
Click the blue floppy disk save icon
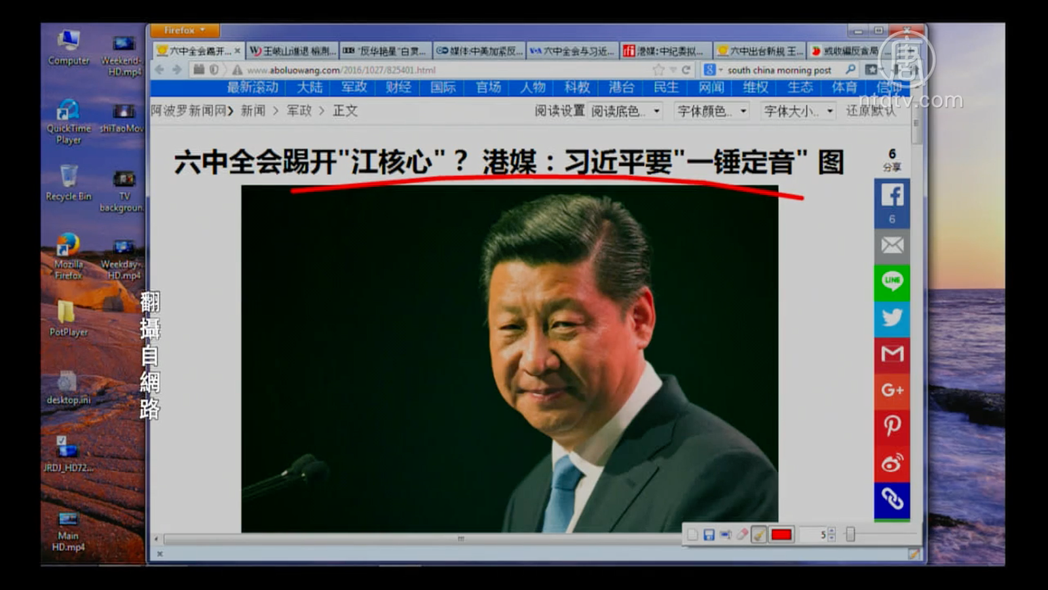[x=709, y=535]
